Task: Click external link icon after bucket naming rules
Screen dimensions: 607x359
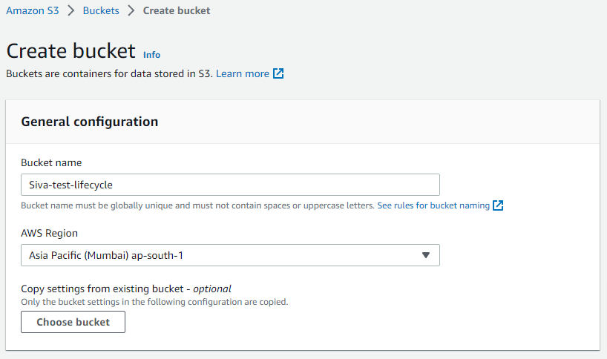Action: [x=498, y=205]
